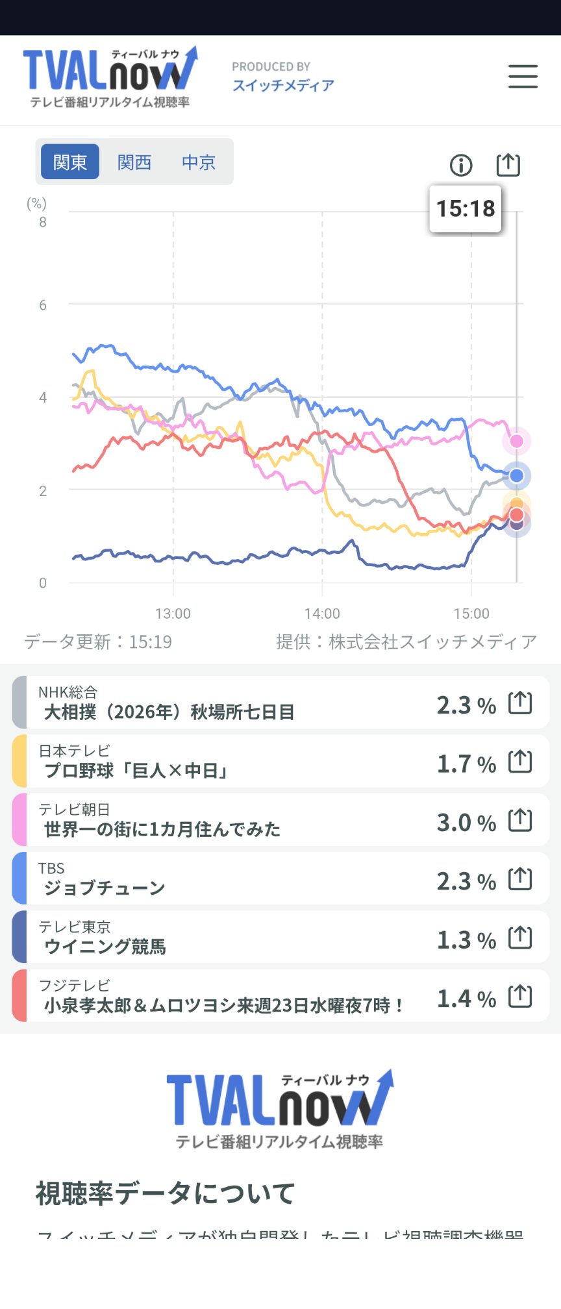This screenshot has width=561, height=1309.
Task: Share the テレビ東京 ウイニング競馬 rating
Action: tap(520, 937)
